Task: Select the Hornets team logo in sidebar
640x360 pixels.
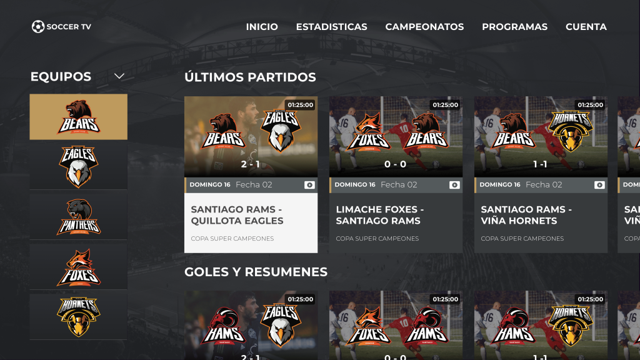Action: point(78,317)
